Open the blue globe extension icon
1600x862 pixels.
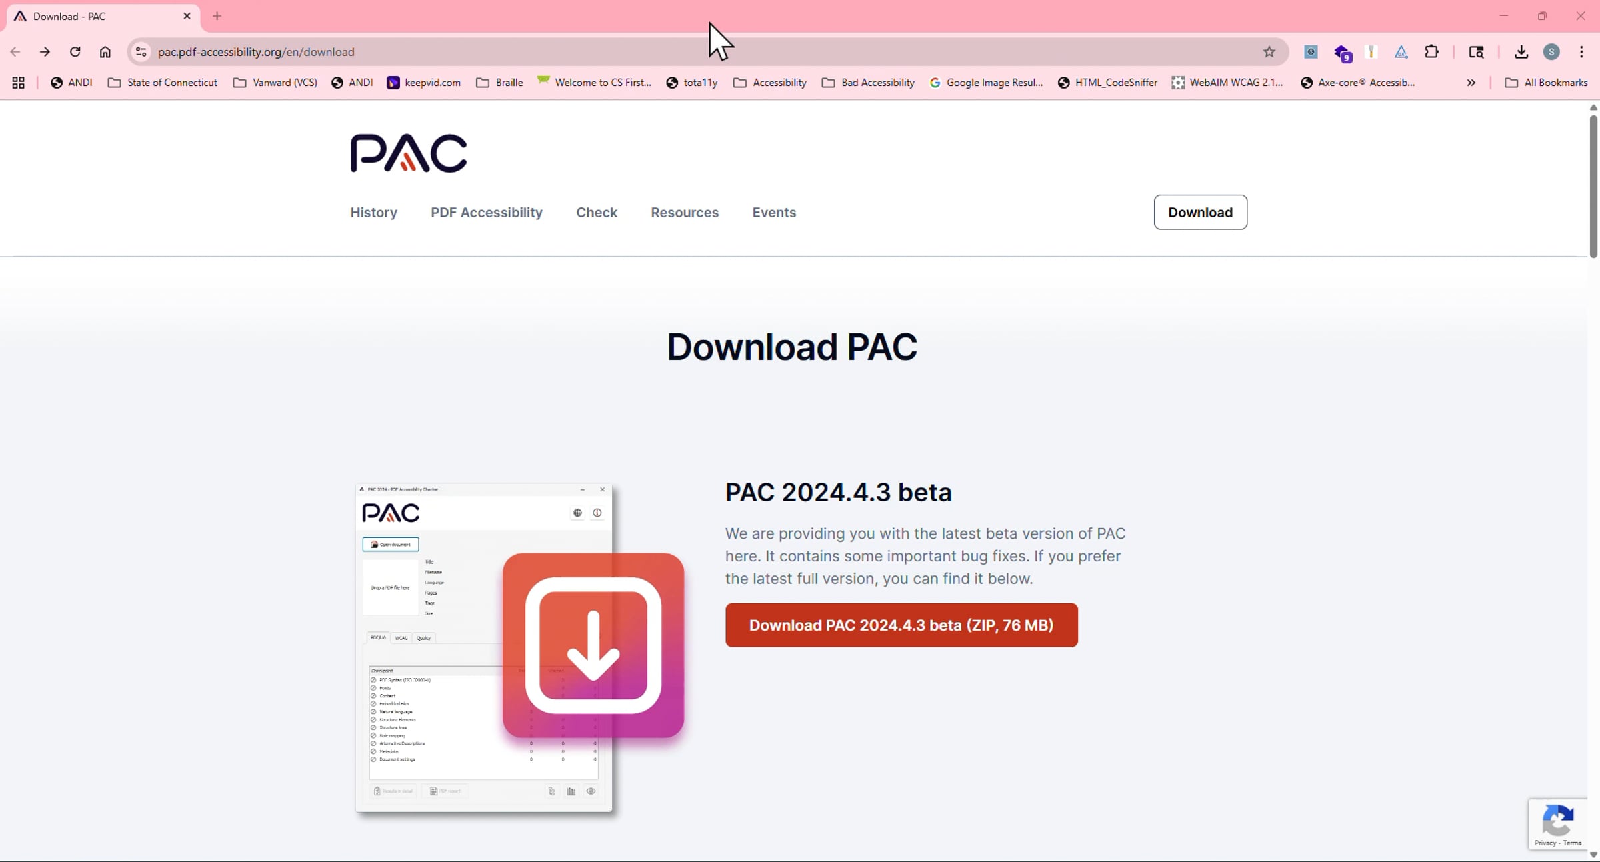point(1311,52)
